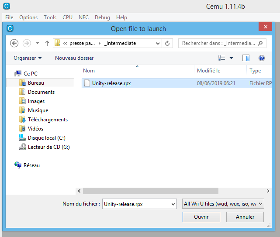This screenshot has height=237, width=280.
Task: Click the Annuler button
Action: (x=245, y=217)
